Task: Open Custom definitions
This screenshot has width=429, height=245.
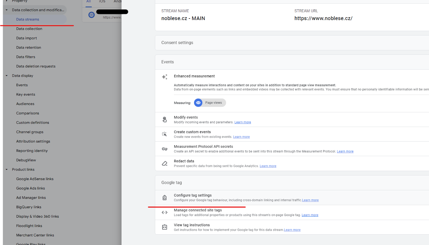Action: (x=33, y=122)
